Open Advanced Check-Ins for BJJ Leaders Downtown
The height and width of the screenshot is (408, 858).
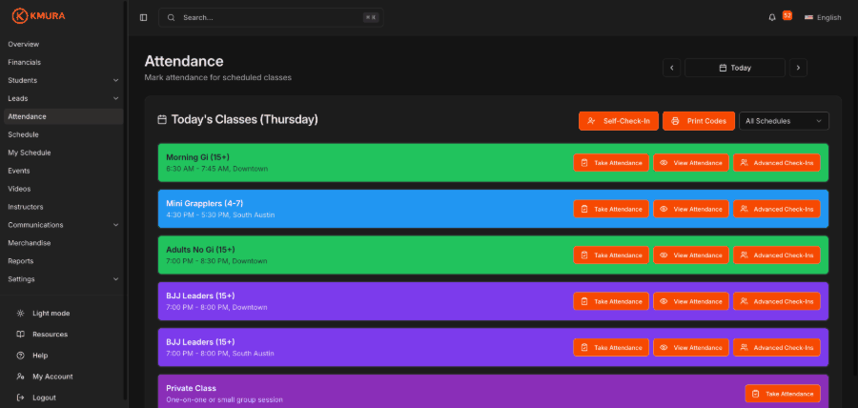[777, 301]
